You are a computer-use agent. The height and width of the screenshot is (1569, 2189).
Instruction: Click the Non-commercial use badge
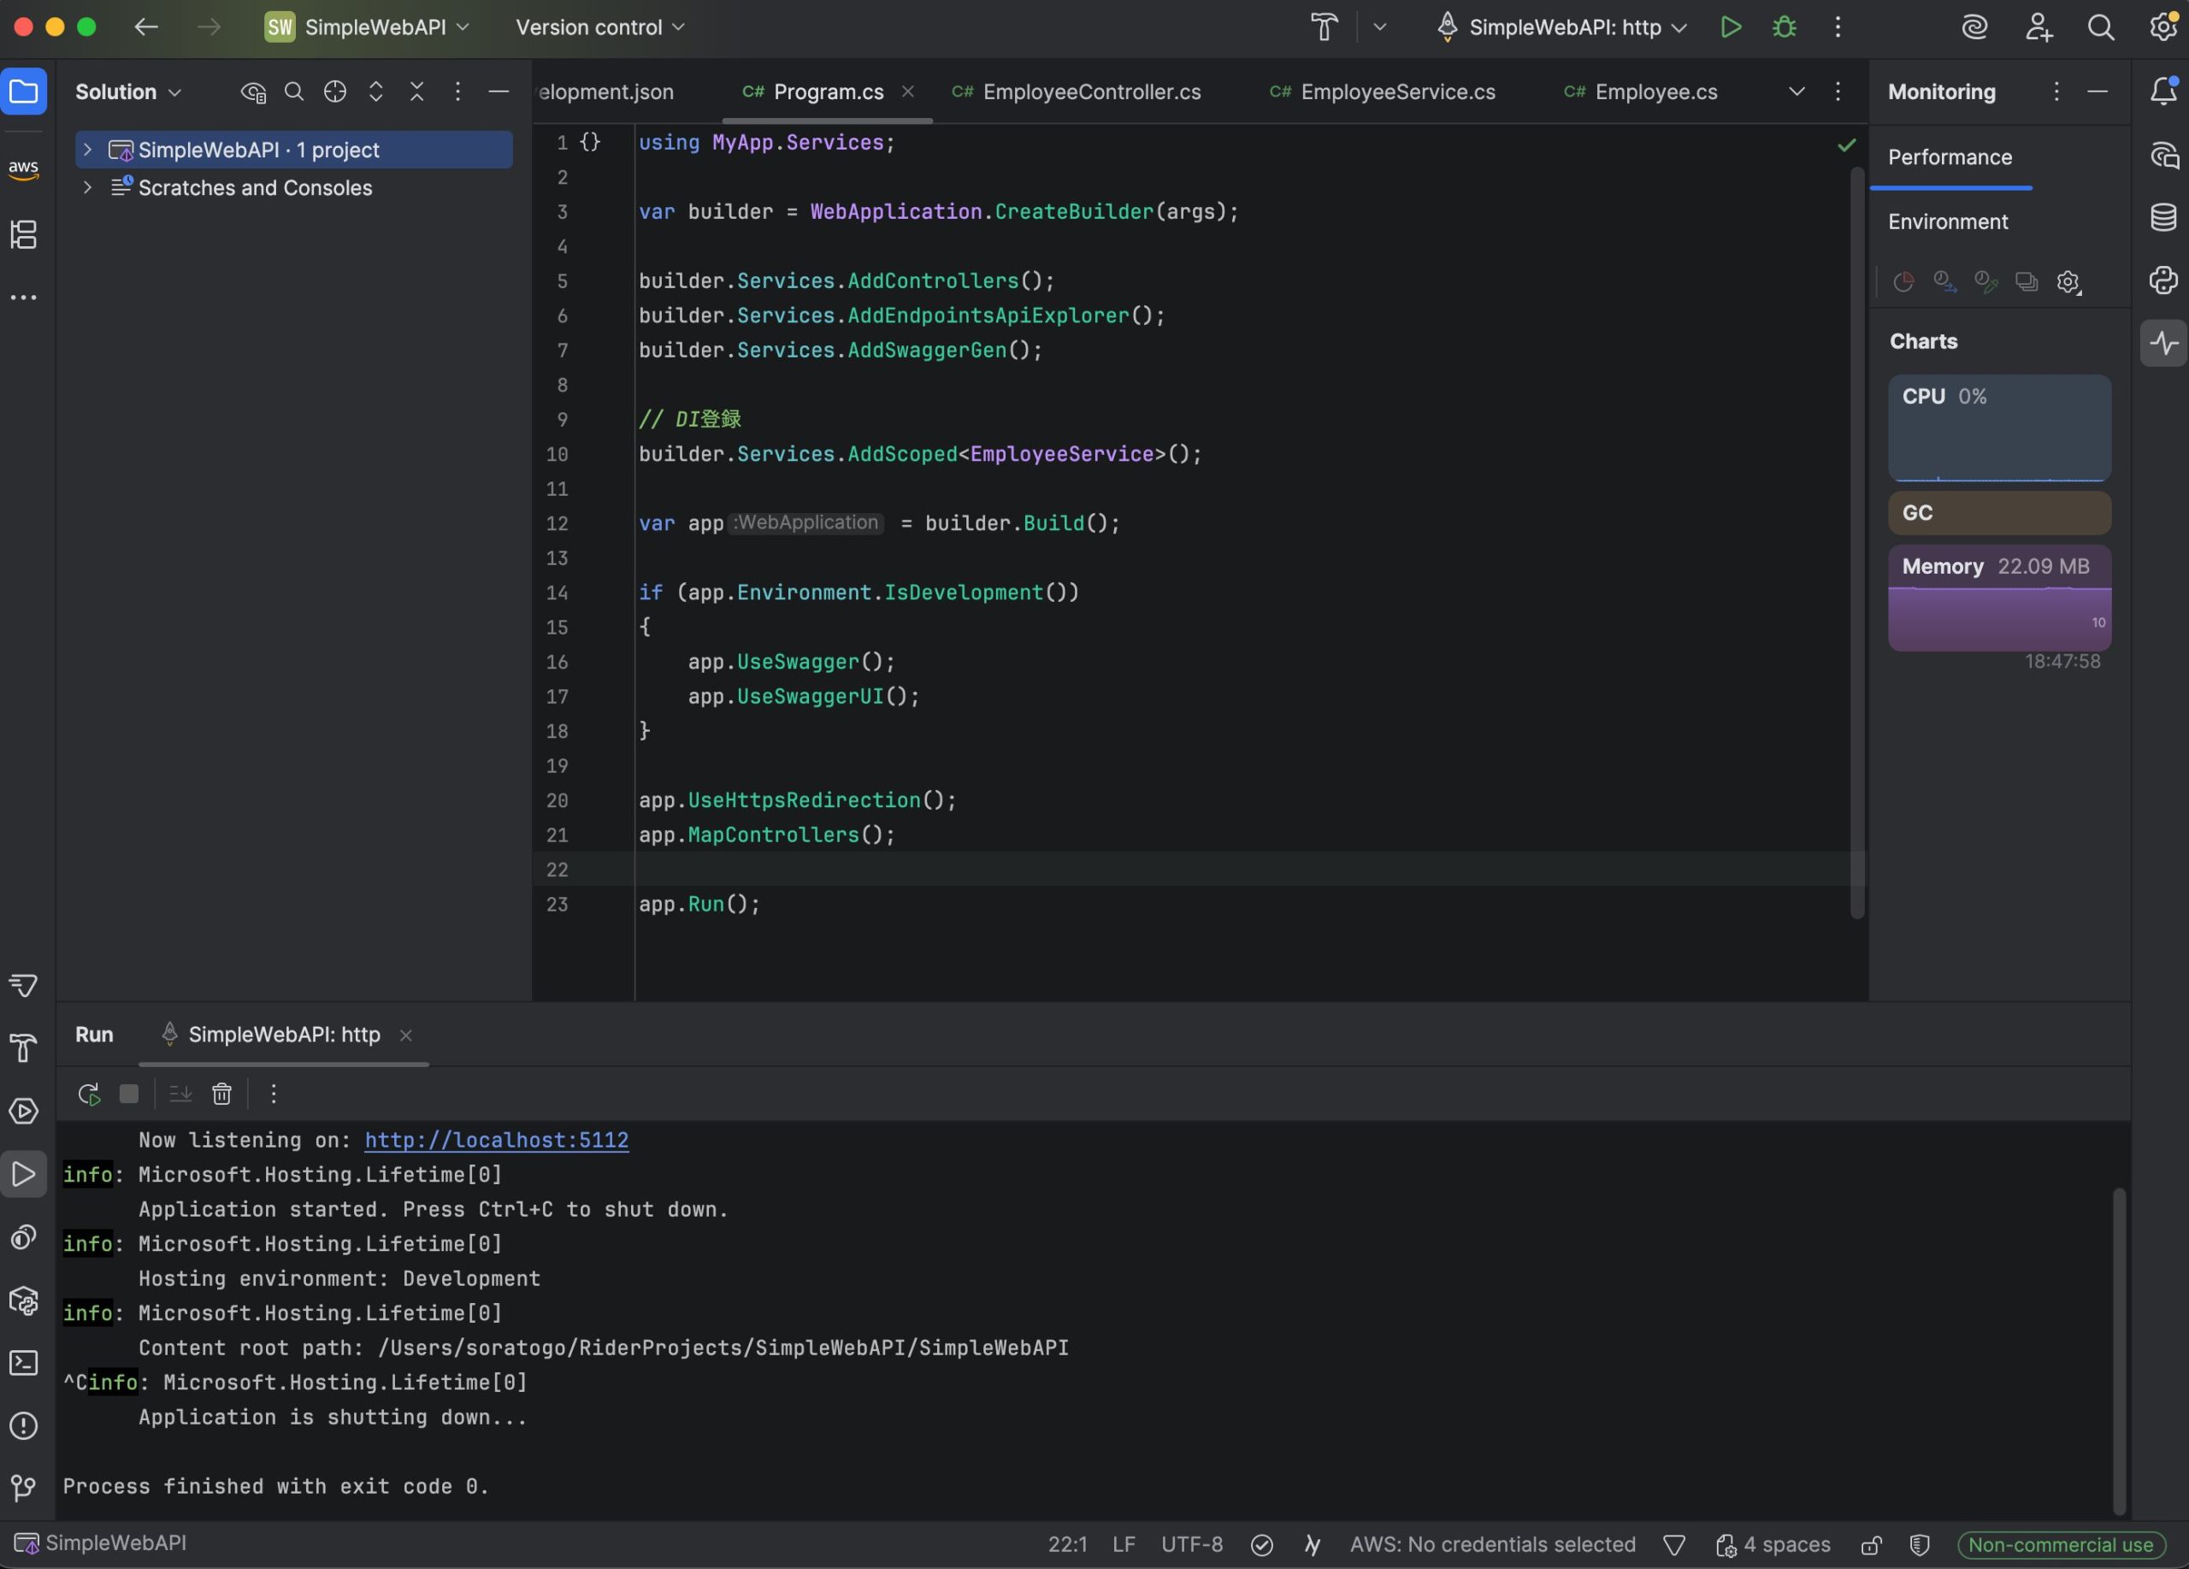tap(2060, 1545)
